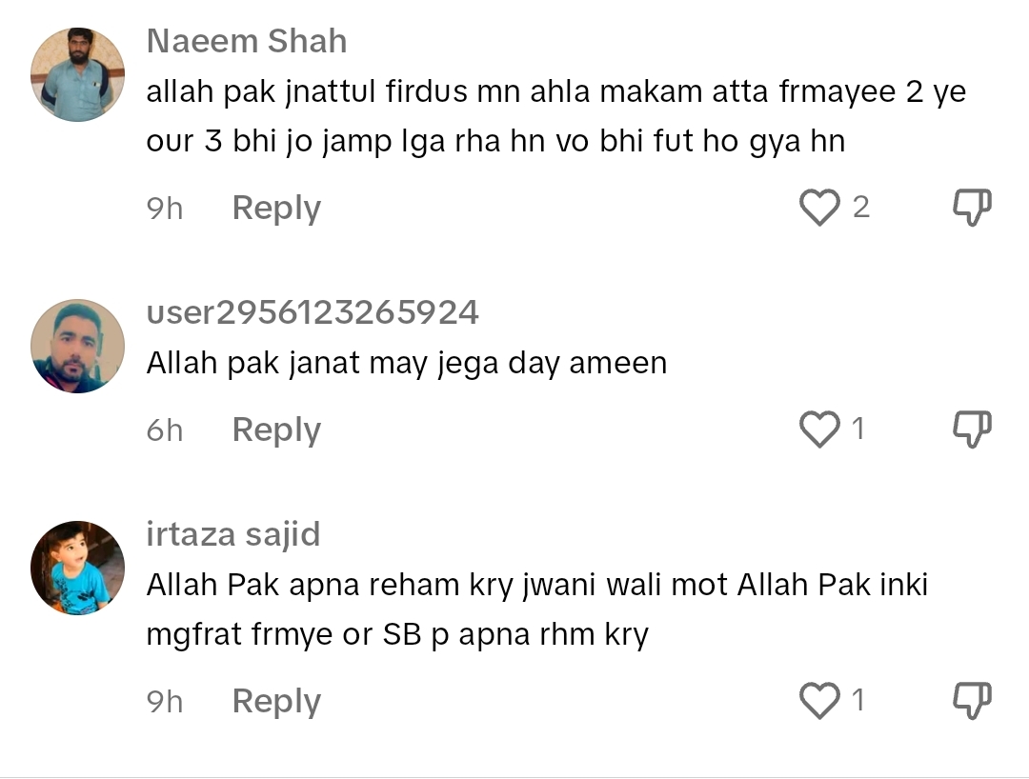Tap the user2956123265924 username
Screen dimensions: 1029x779
pos(313,312)
